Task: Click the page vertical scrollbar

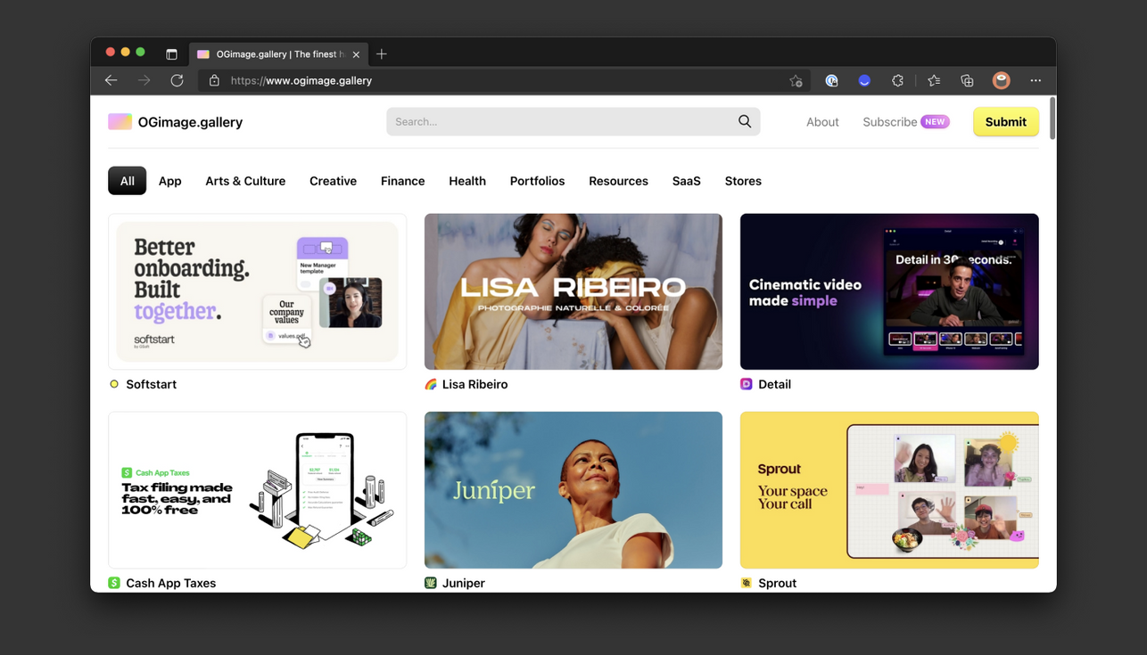Action: [1052, 119]
